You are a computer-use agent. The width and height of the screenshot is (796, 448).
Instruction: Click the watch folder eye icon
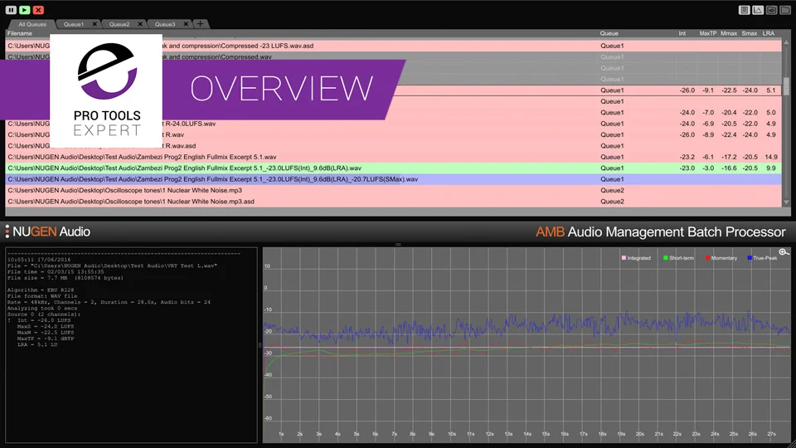click(772, 10)
